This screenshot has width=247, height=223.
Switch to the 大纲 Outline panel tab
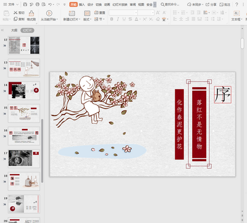coord(14,30)
